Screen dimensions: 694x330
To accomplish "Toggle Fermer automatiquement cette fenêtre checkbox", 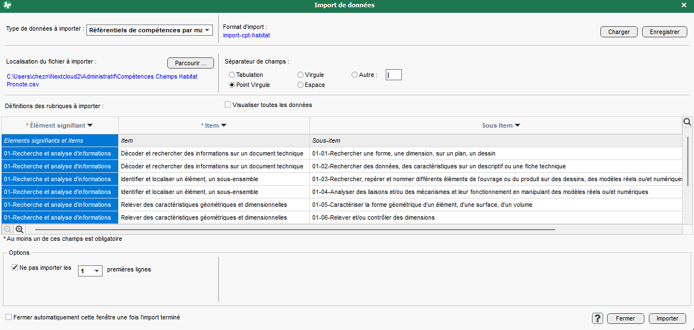I will 8,317.
